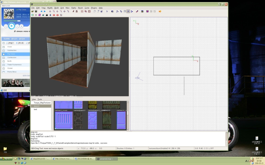Flip the selection along the Y axis

[x=57, y=11]
